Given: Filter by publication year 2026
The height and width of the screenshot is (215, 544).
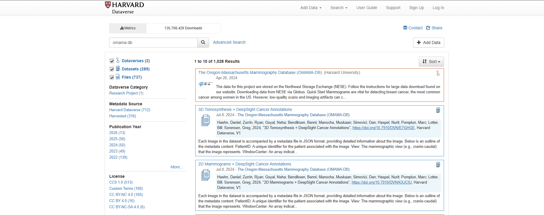Looking at the screenshot, I should [x=117, y=133].
